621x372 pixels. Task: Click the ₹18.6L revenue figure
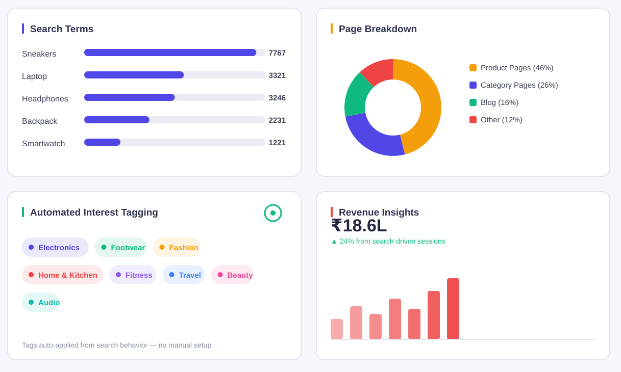(359, 226)
